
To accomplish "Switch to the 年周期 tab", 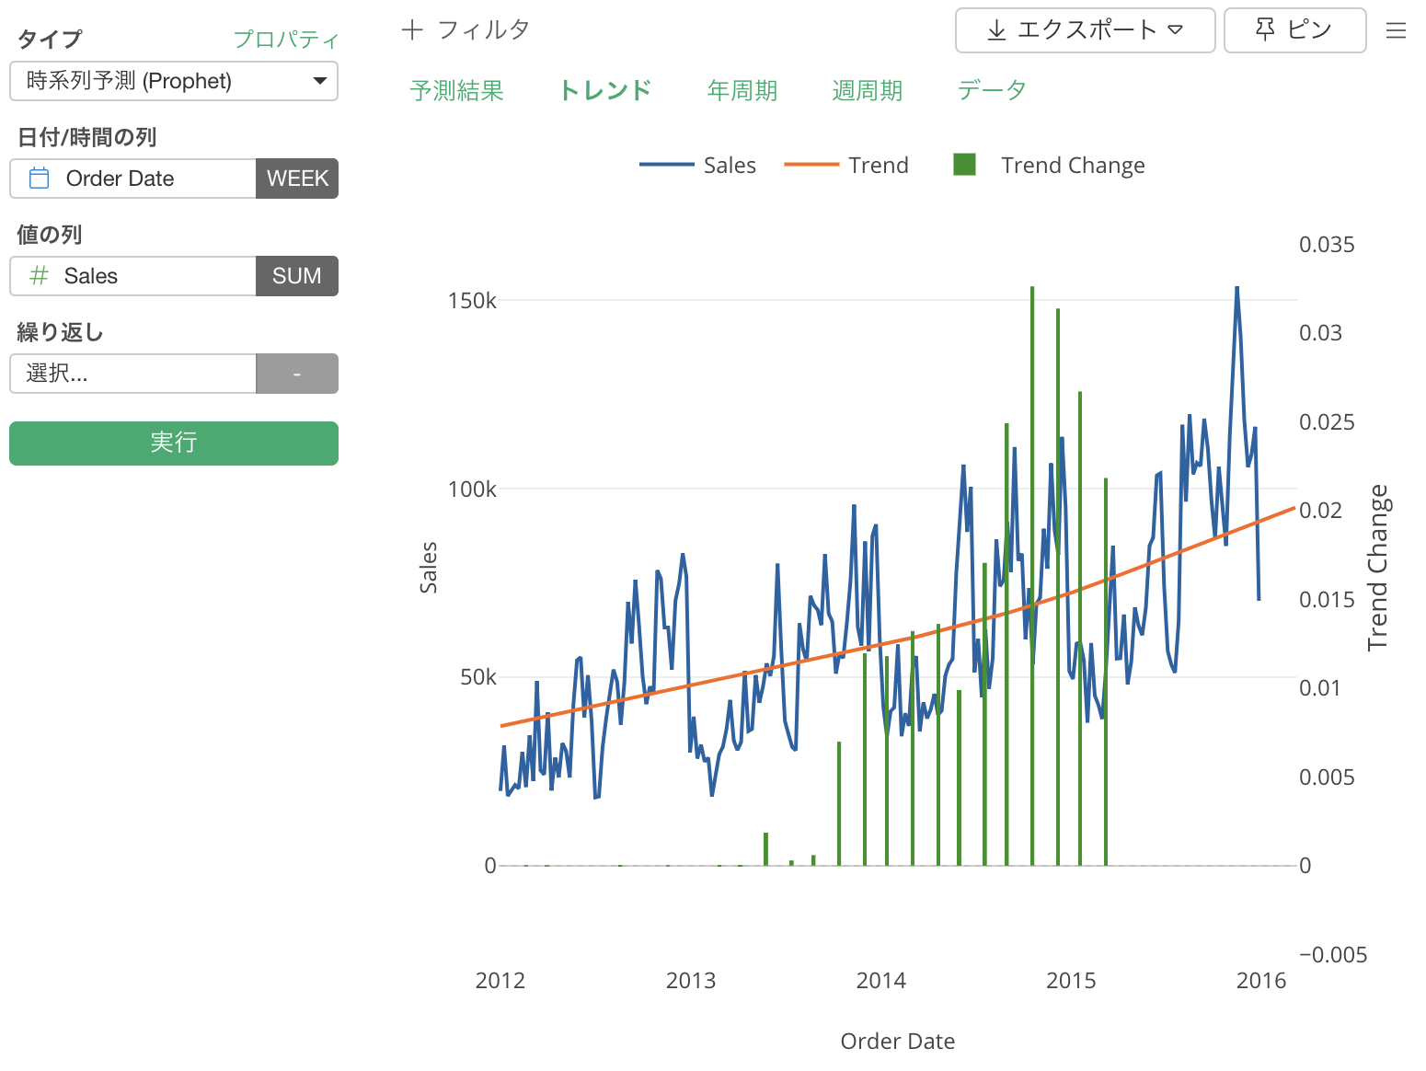I will click(x=742, y=90).
